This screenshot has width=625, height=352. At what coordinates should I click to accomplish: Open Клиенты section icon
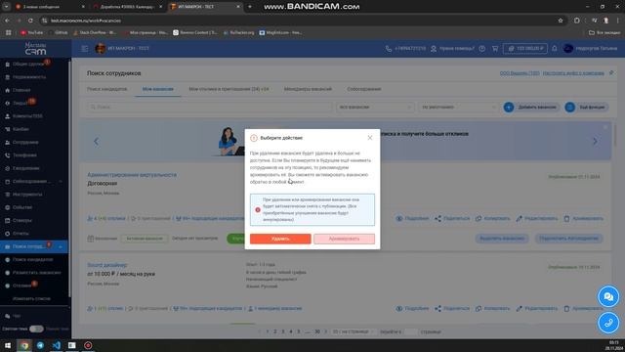pyautogui.click(x=7, y=116)
